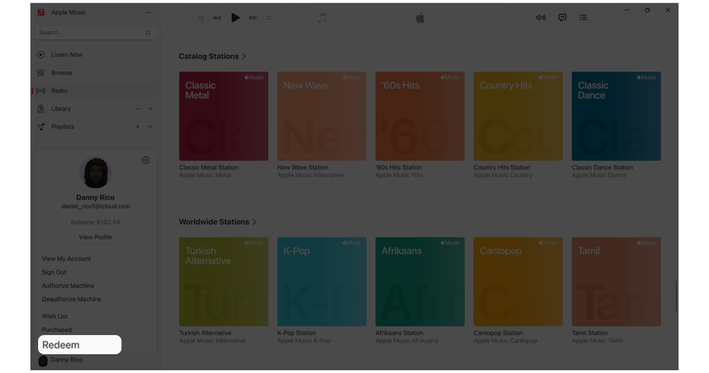Click the Search input field
This screenshot has width=709, height=373.
click(90, 33)
